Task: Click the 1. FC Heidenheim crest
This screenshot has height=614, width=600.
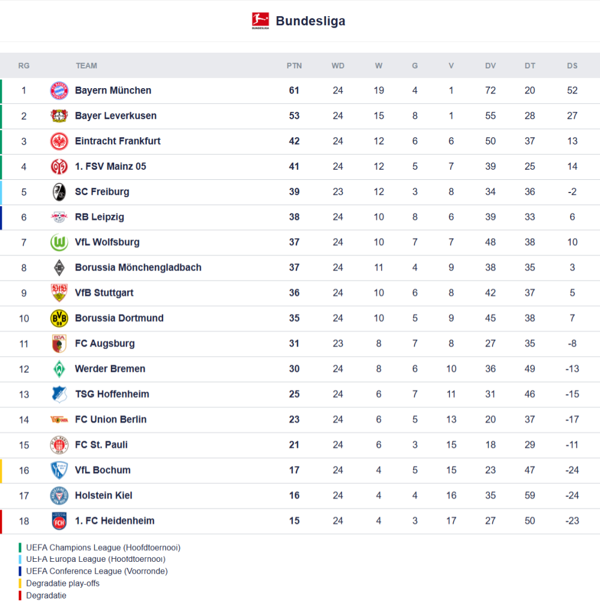Action: 59,521
